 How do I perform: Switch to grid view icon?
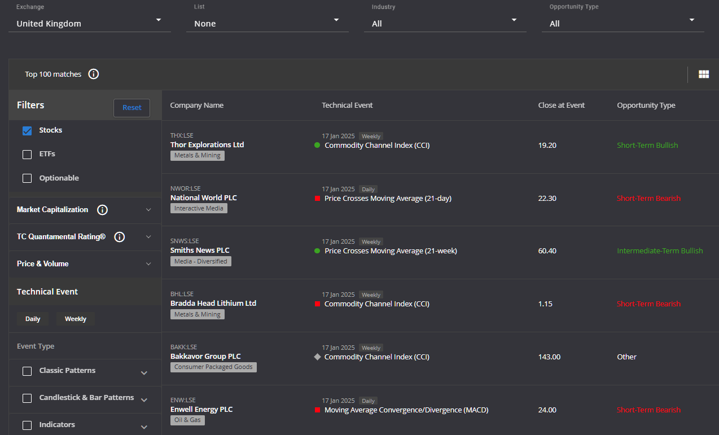tap(704, 74)
